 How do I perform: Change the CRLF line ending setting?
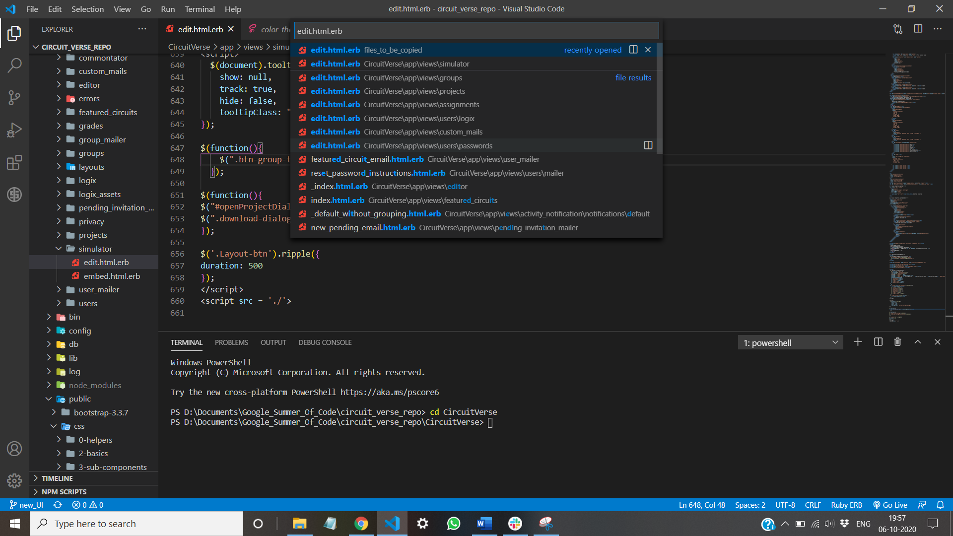pos(813,505)
